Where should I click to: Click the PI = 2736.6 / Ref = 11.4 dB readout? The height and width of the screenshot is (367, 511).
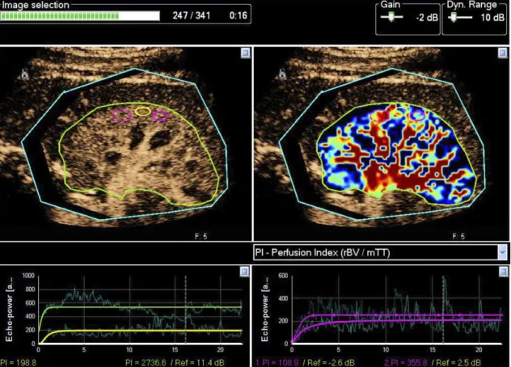[175, 362]
